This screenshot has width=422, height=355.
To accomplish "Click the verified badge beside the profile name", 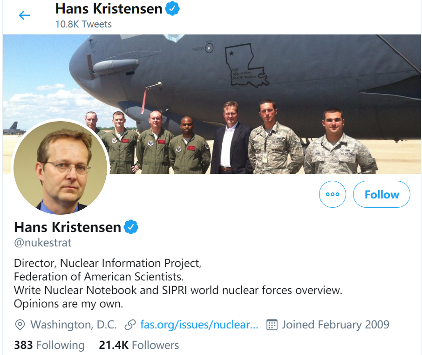I will pos(131,227).
